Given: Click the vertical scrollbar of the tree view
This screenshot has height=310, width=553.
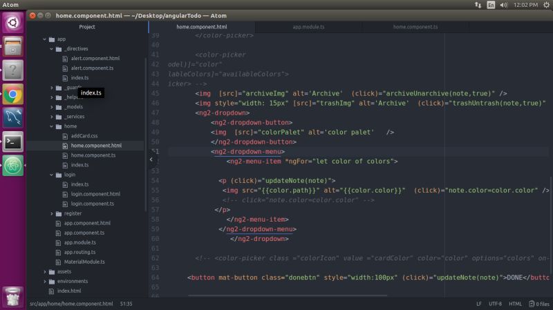Looking at the screenshot, I should click(145, 135).
